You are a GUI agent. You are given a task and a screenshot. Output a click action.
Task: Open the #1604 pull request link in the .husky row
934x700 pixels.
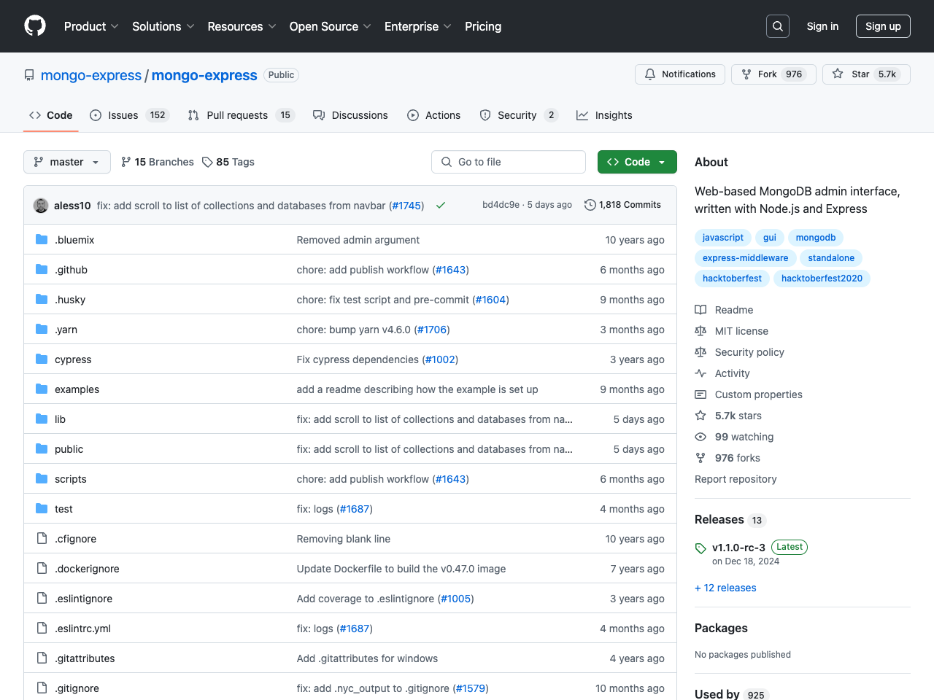491,300
